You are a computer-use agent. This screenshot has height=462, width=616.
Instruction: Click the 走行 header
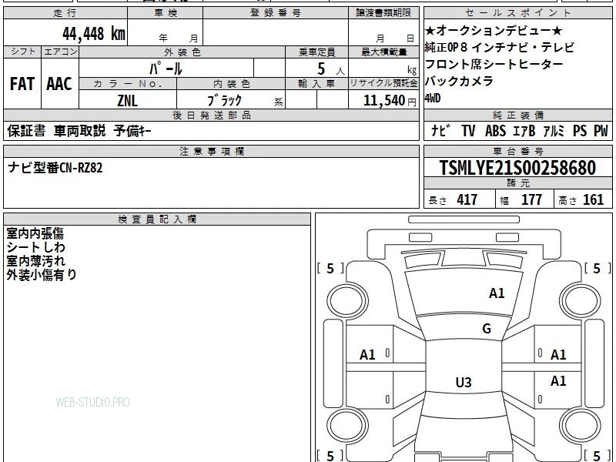tap(65, 13)
